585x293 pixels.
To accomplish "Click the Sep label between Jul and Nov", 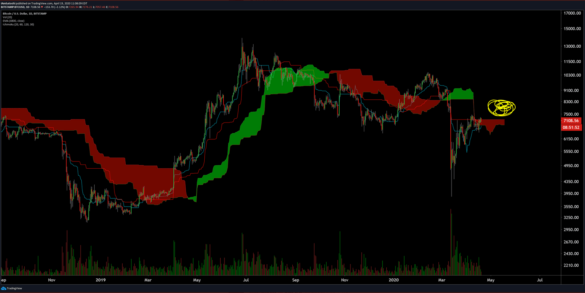I will (296, 280).
